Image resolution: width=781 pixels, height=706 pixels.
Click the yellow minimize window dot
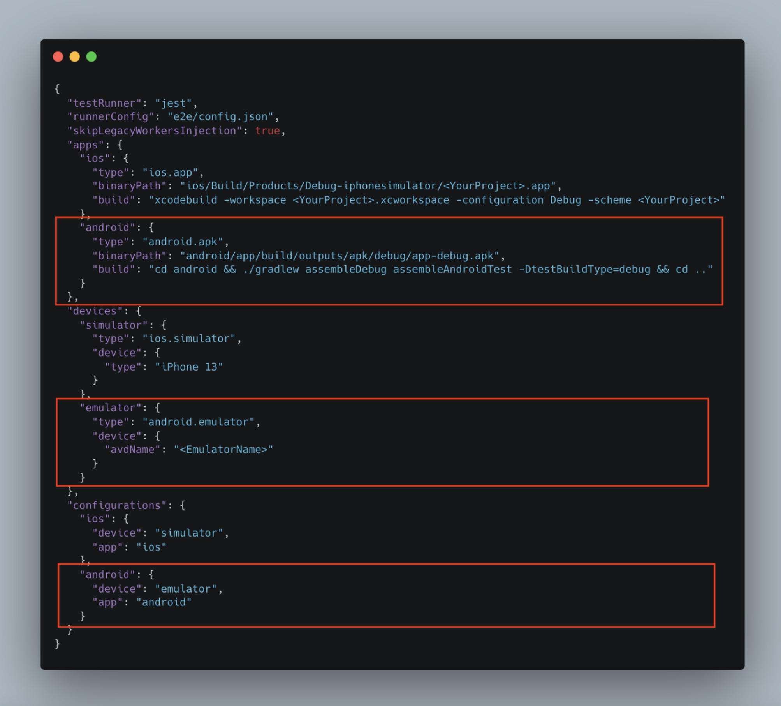(75, 57)
